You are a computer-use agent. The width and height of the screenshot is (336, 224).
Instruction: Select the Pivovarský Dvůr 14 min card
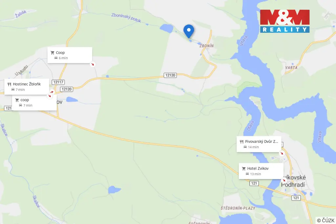(259, 144)
